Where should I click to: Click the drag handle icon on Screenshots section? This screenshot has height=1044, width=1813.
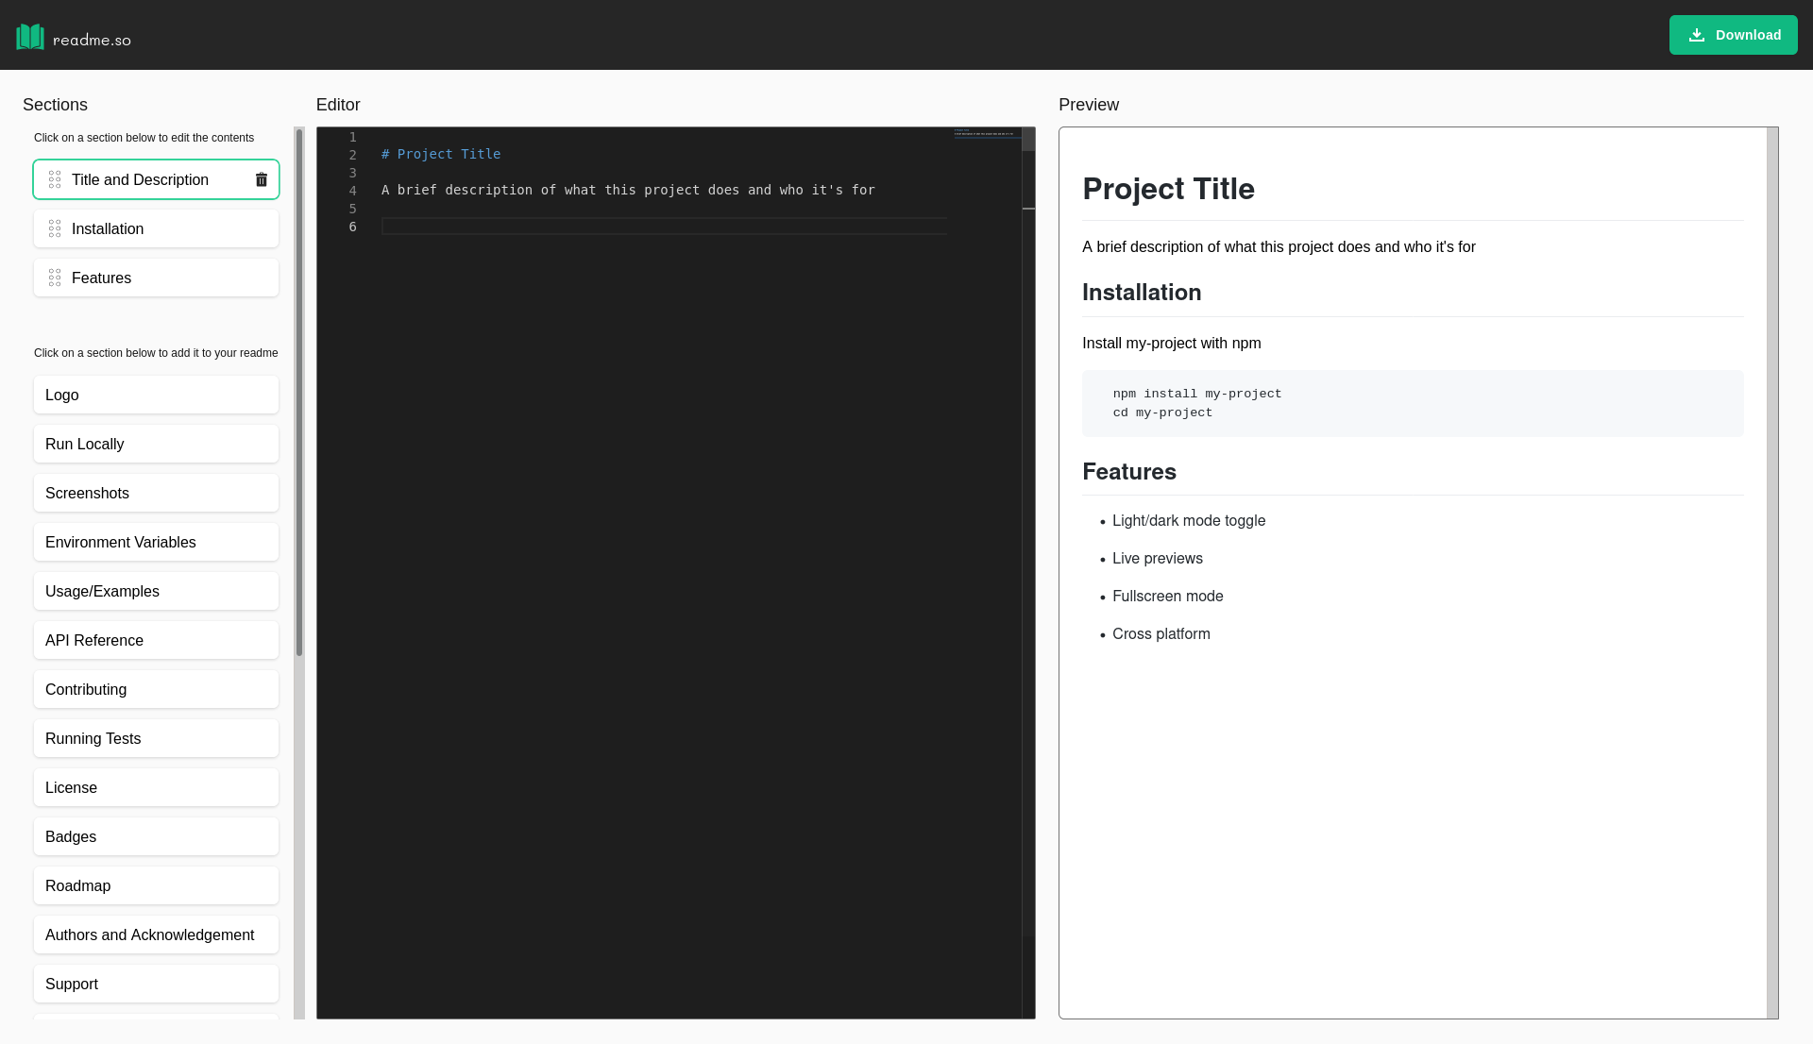[x=55, y=493]
